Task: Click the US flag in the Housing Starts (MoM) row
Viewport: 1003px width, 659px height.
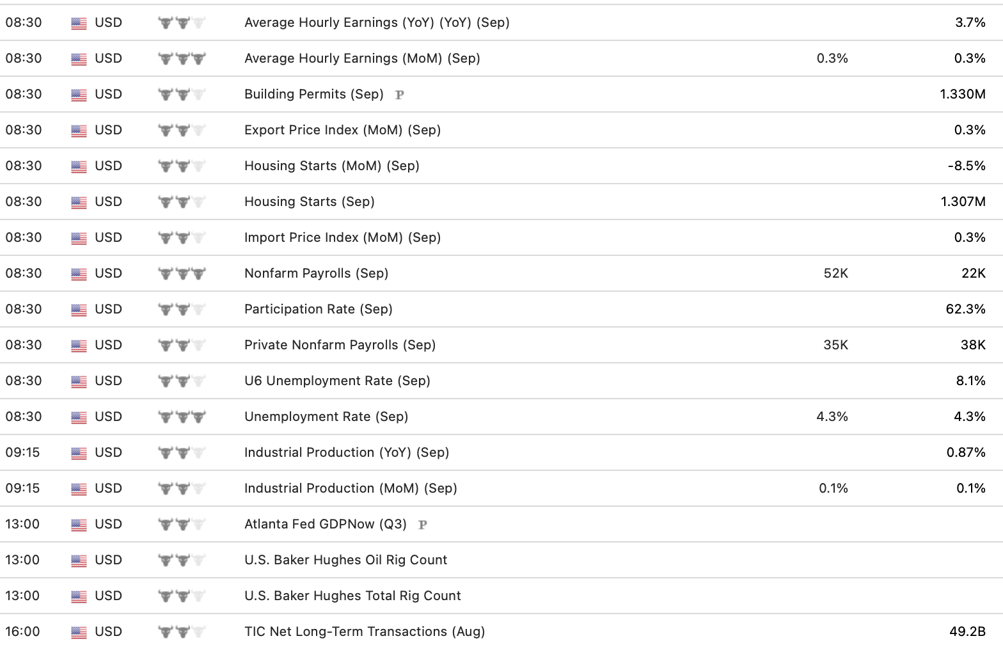Action: tap(79, 166)
